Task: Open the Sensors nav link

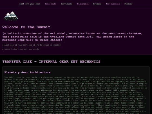Action: point(128,4)
